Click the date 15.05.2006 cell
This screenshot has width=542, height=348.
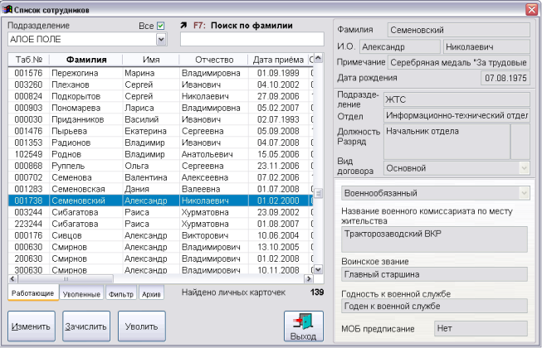pos(278,154)
